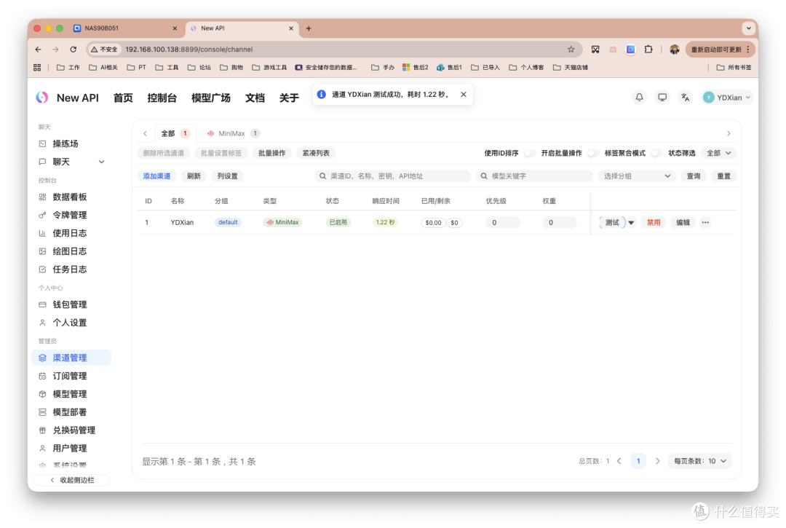Toggle theme via the monitor icon

coord(662,98)
